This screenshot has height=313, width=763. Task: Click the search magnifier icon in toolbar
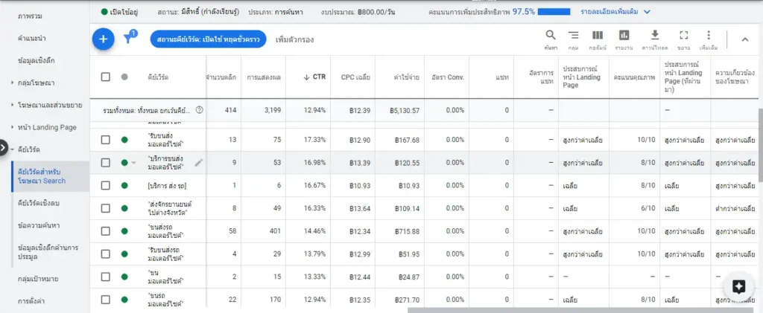tap(551, 36)
